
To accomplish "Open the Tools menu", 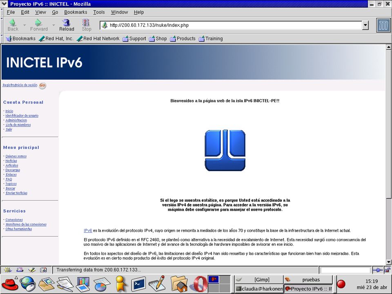I will point(99,12).
